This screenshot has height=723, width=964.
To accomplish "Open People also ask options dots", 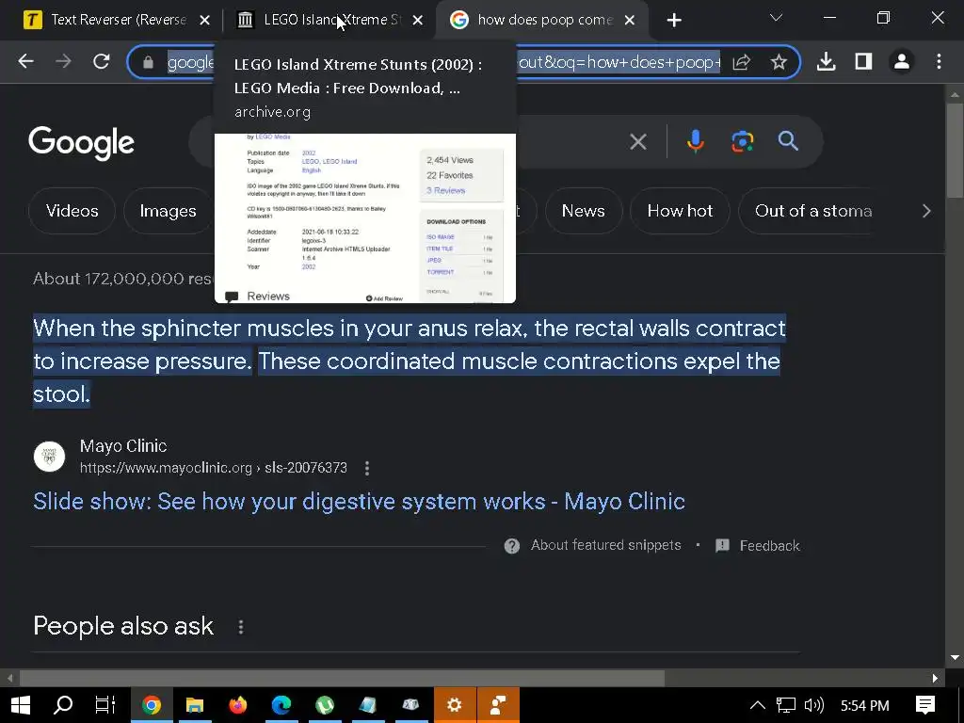I will (241, 627).
